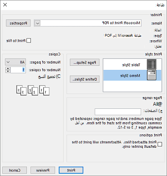The width and height of the screenshot is (167, 176).
Task: Click the Define Styles... button
Action: click(85, 79)
